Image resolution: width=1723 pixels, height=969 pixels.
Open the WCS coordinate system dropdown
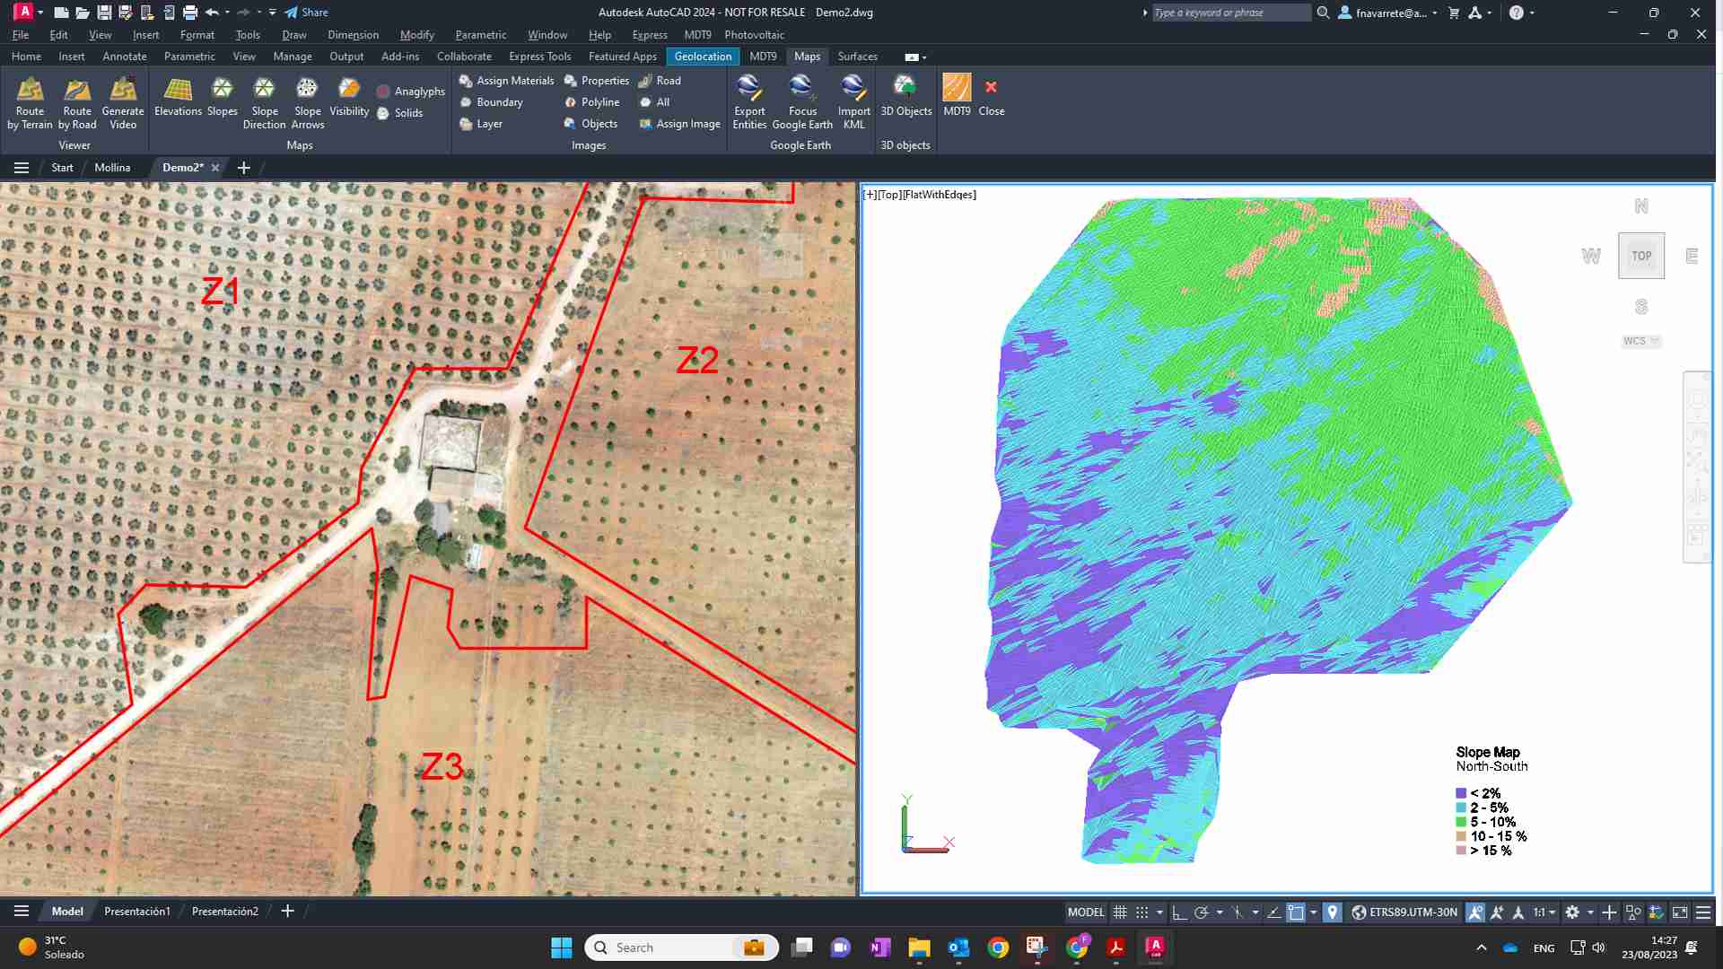click(x=1640, y=341)
